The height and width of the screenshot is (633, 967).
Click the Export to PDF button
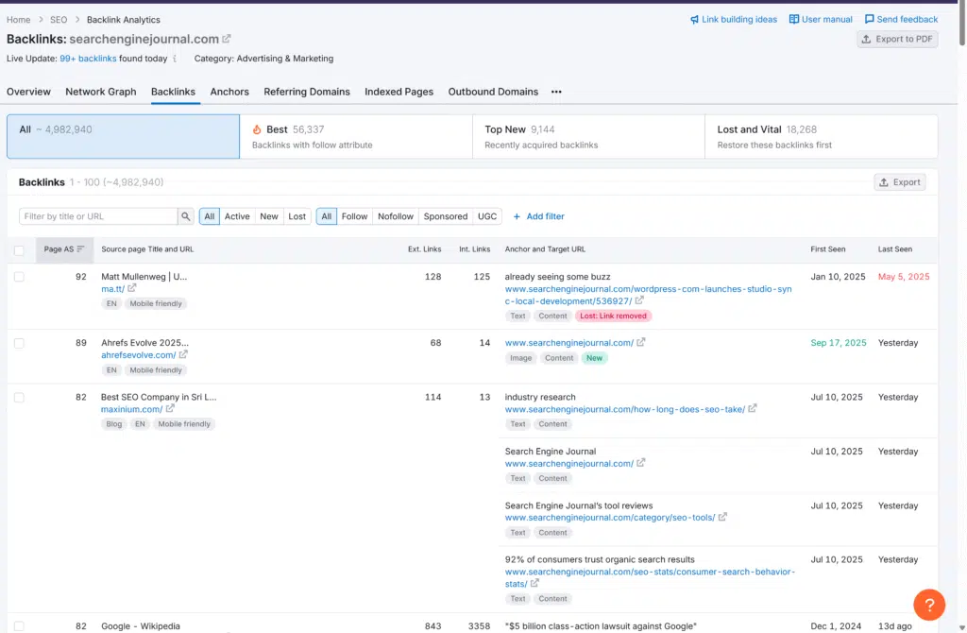click(x=897, y=39)
